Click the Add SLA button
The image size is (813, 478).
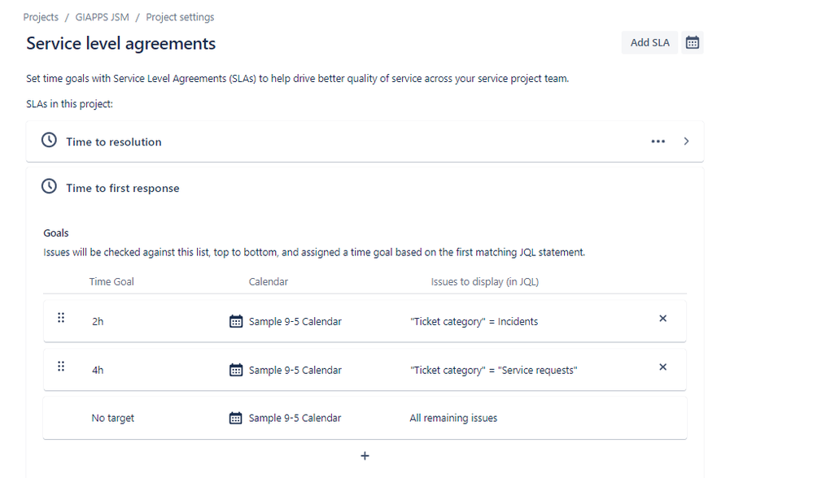pos(649,42)
